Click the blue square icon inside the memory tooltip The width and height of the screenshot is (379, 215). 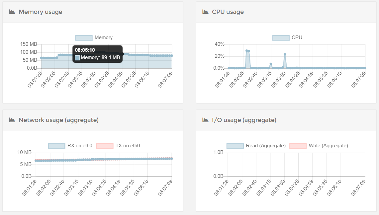click(x=77, y=57)
